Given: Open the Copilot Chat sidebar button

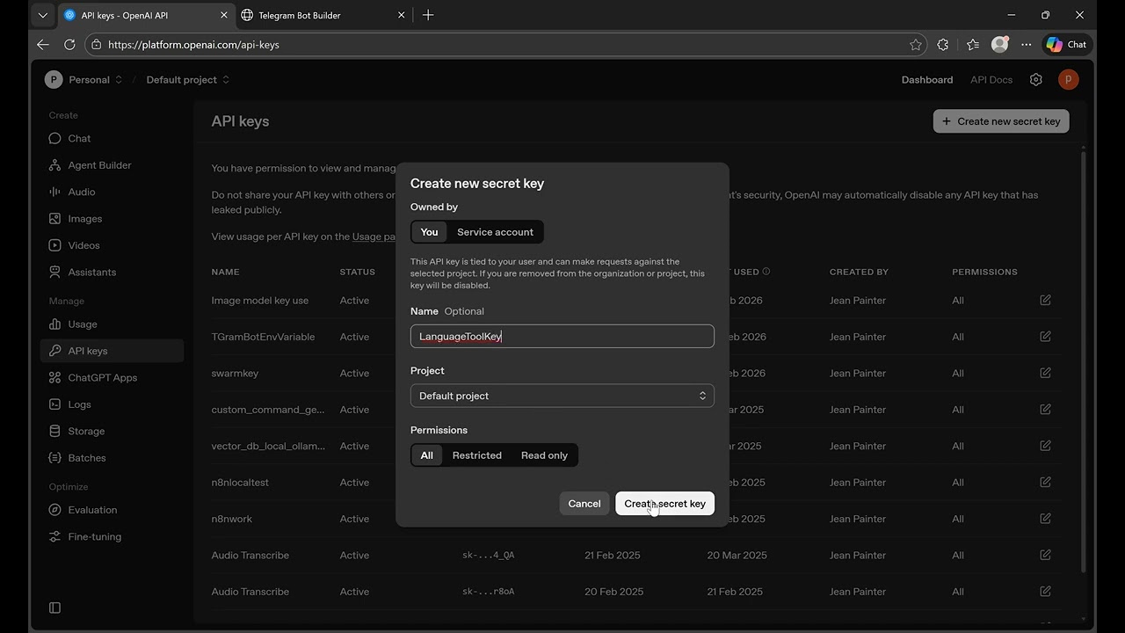Looking at the screenshot, I should pos(1066,44).
